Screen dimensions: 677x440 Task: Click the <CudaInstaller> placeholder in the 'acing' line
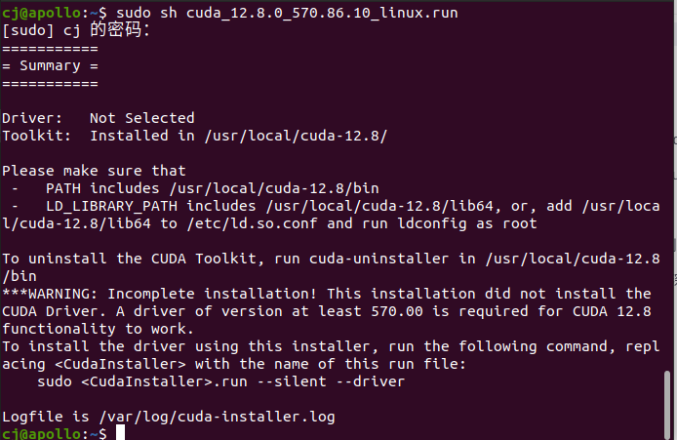point(120,364)
